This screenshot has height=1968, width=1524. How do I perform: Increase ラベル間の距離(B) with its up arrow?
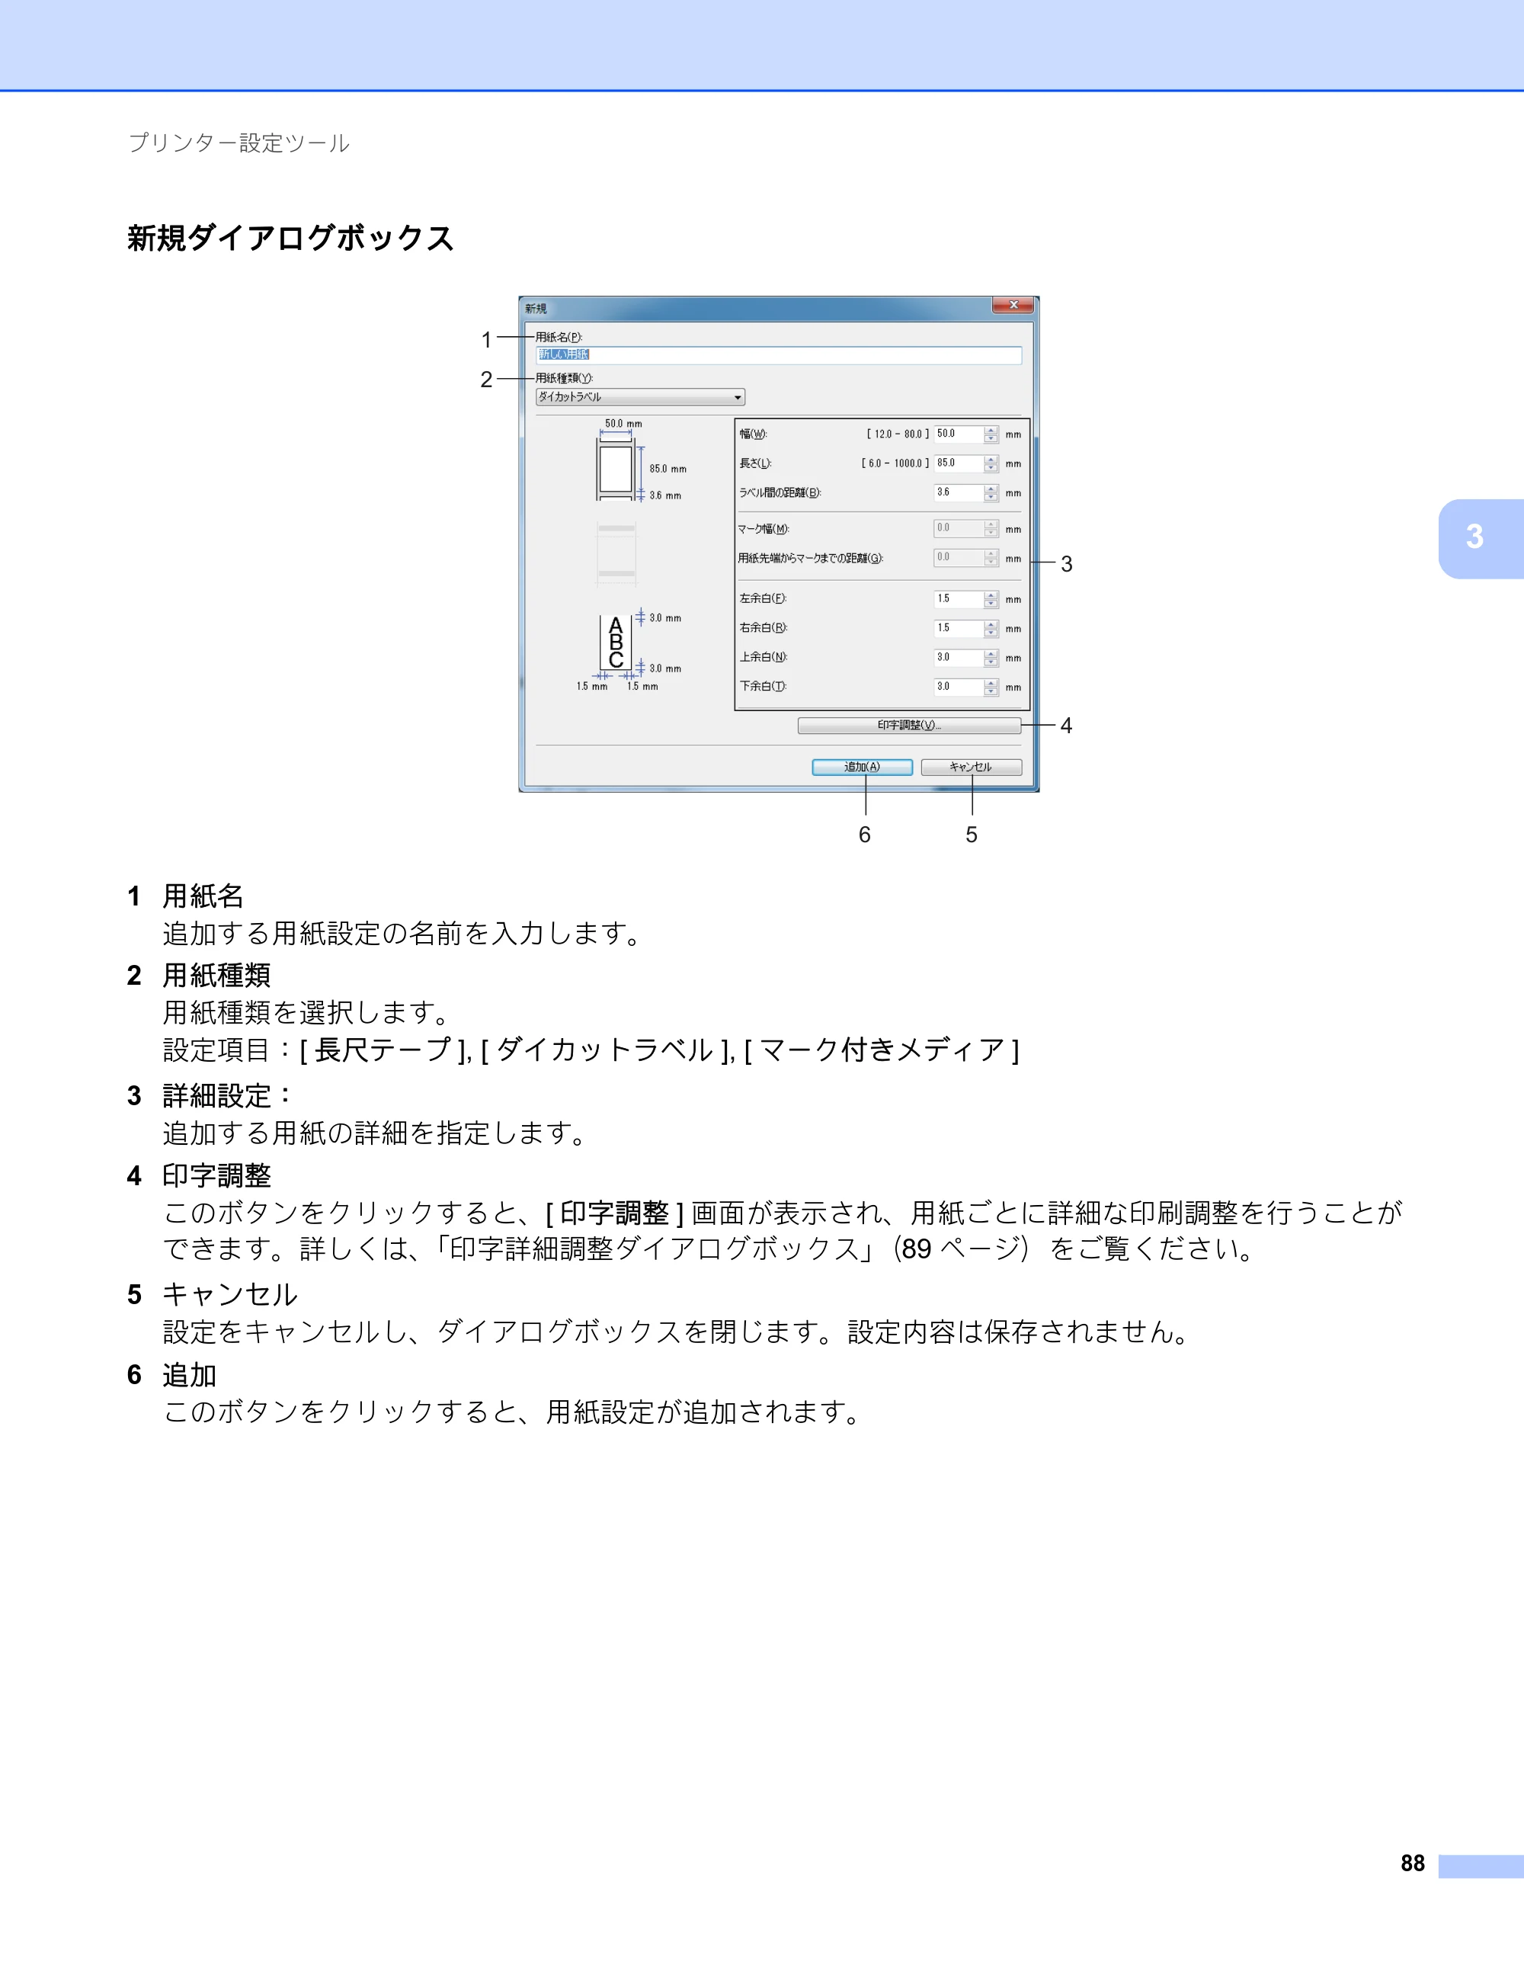tap(991, 489)
